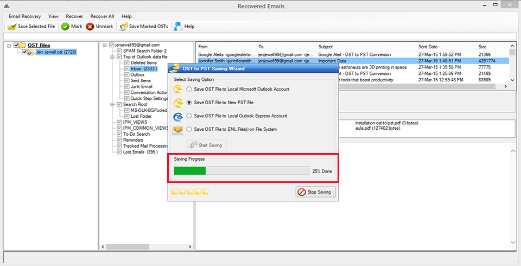This screenshot has height=266, width=521.
Task: Select the To-Do Search tree item
Action: tap(136, 134)
